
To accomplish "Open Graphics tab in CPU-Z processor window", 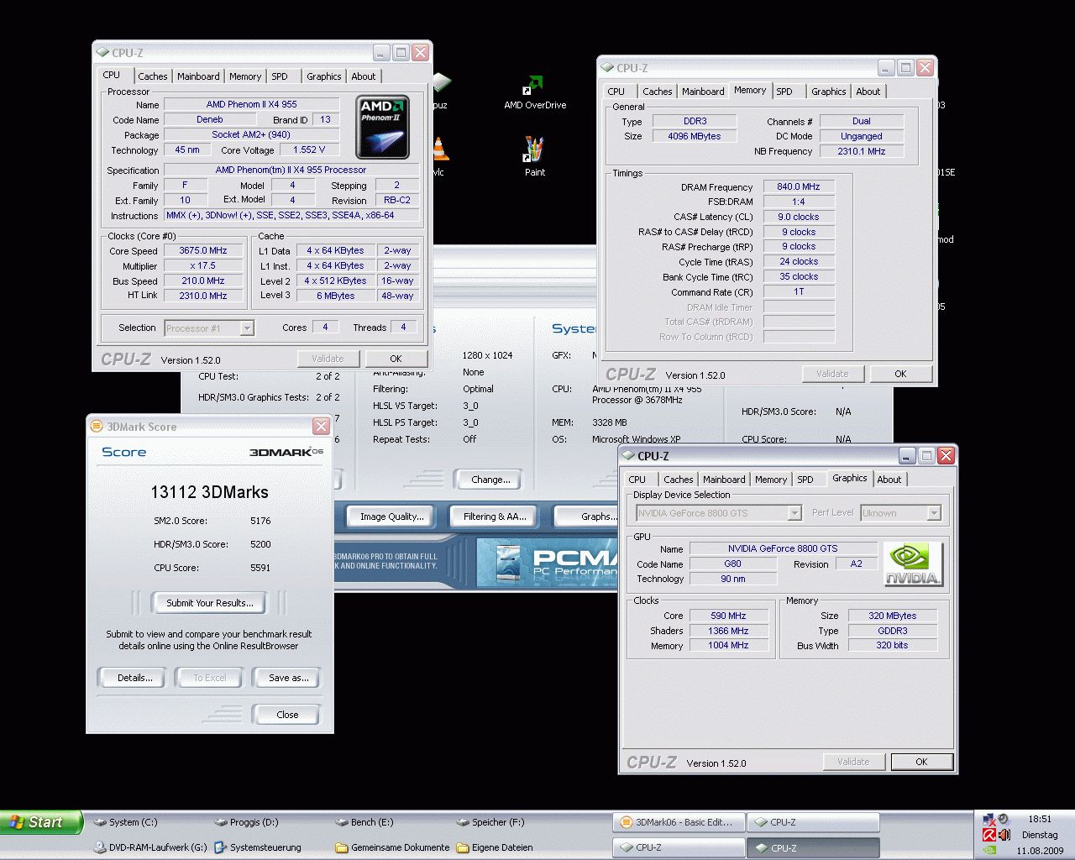I will point(323,76).
